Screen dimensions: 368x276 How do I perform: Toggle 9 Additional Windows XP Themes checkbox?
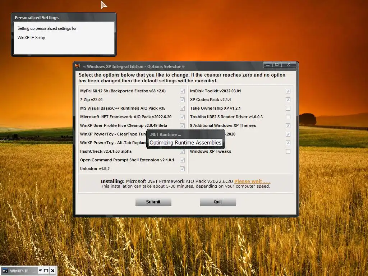coord(288,125)
